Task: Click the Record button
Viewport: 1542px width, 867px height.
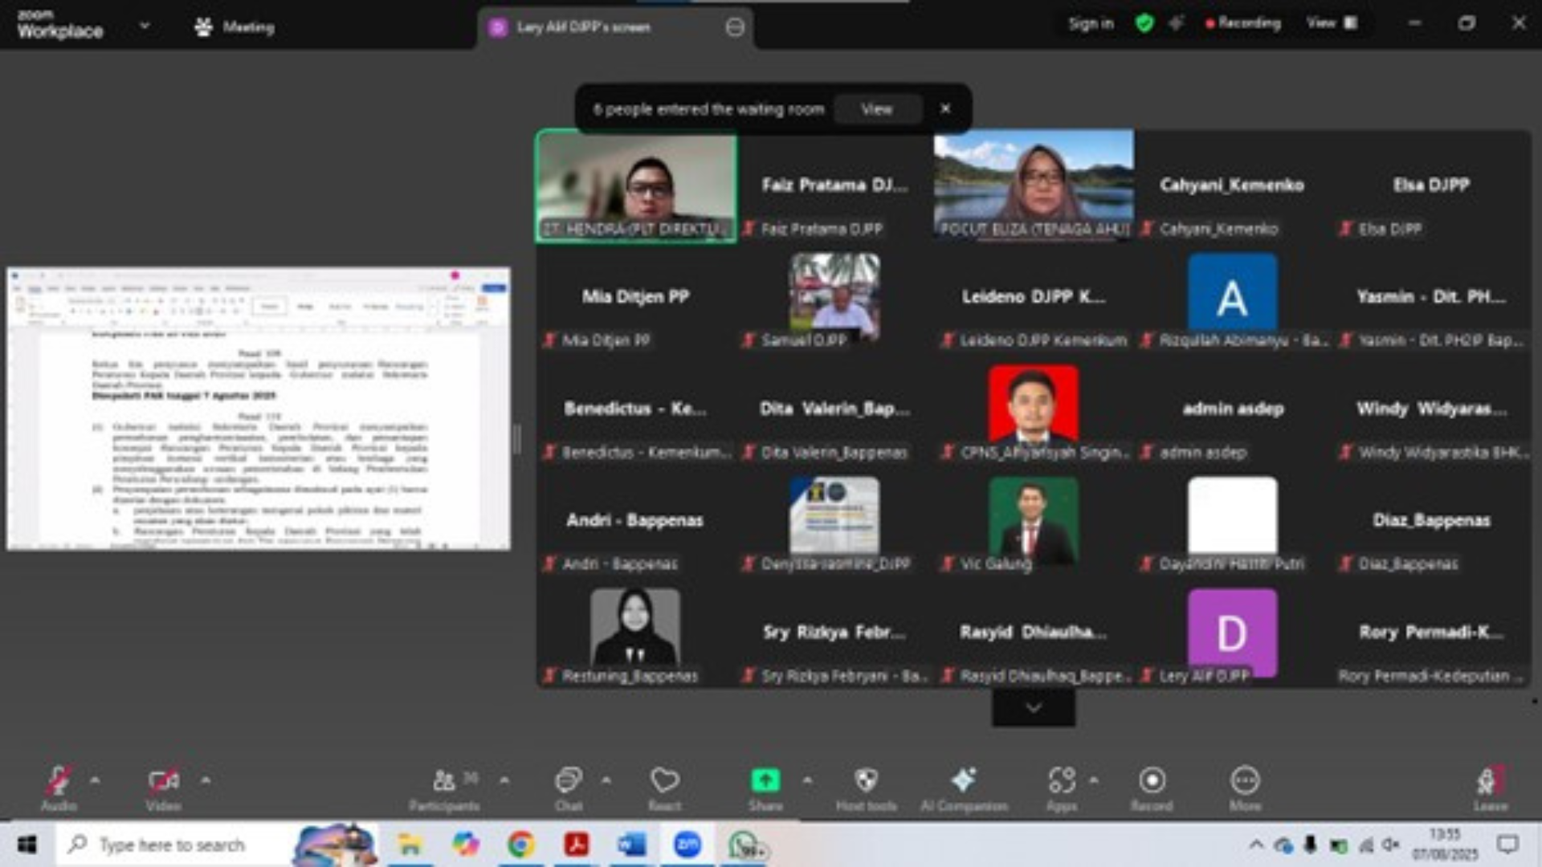Action: tap(1152, 788)
